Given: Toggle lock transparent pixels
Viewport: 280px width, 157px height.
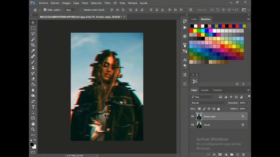Looking at the screenshot, I should [x=199, y=109].
